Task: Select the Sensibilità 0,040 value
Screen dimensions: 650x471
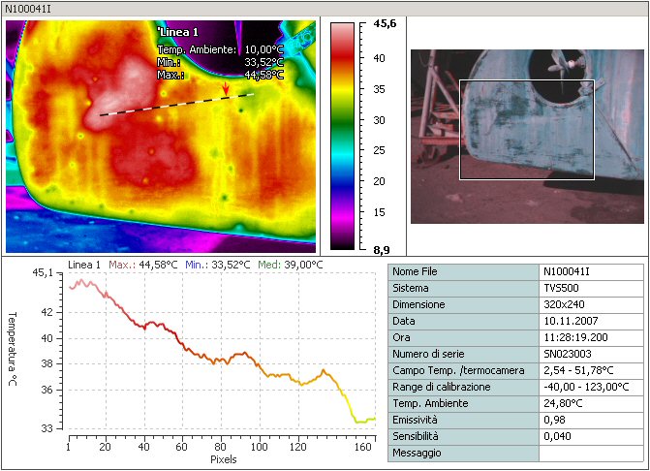Action: [589, 437]
